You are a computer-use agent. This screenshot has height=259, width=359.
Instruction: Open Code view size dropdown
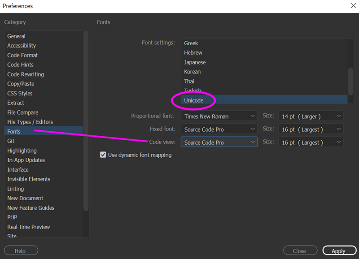tap(311, 142)
